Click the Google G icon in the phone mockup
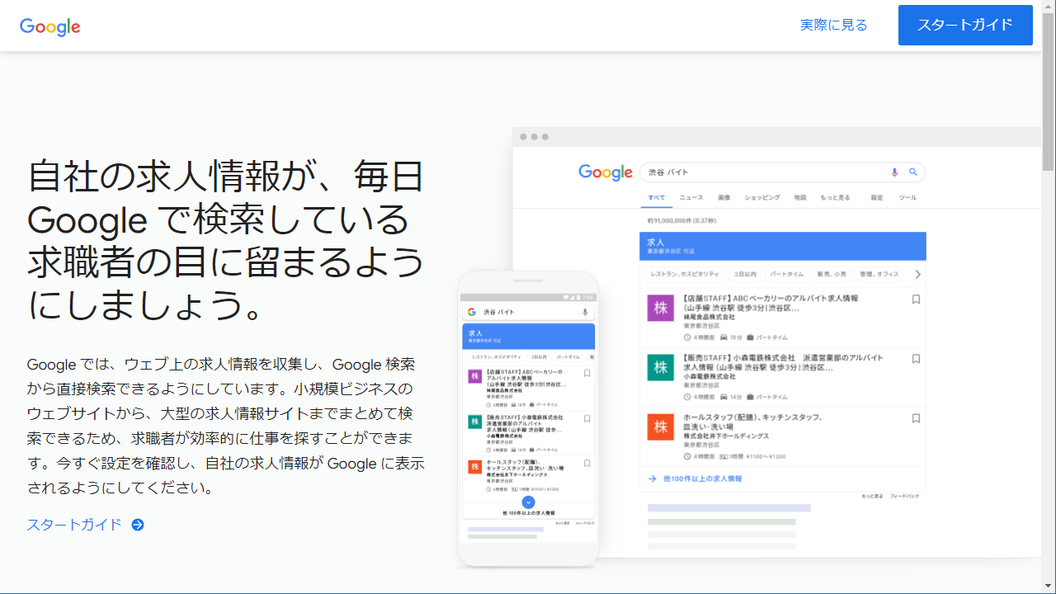This screenshot has width=1056, height=594. point(472,312)
